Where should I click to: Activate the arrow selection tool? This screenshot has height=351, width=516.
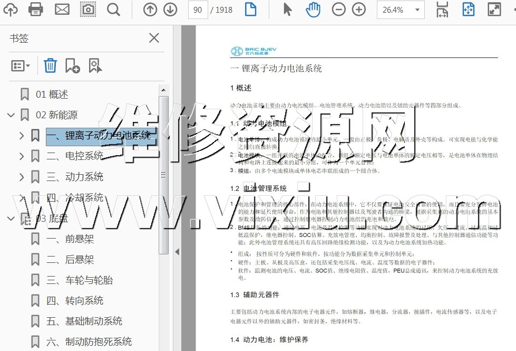287,10
